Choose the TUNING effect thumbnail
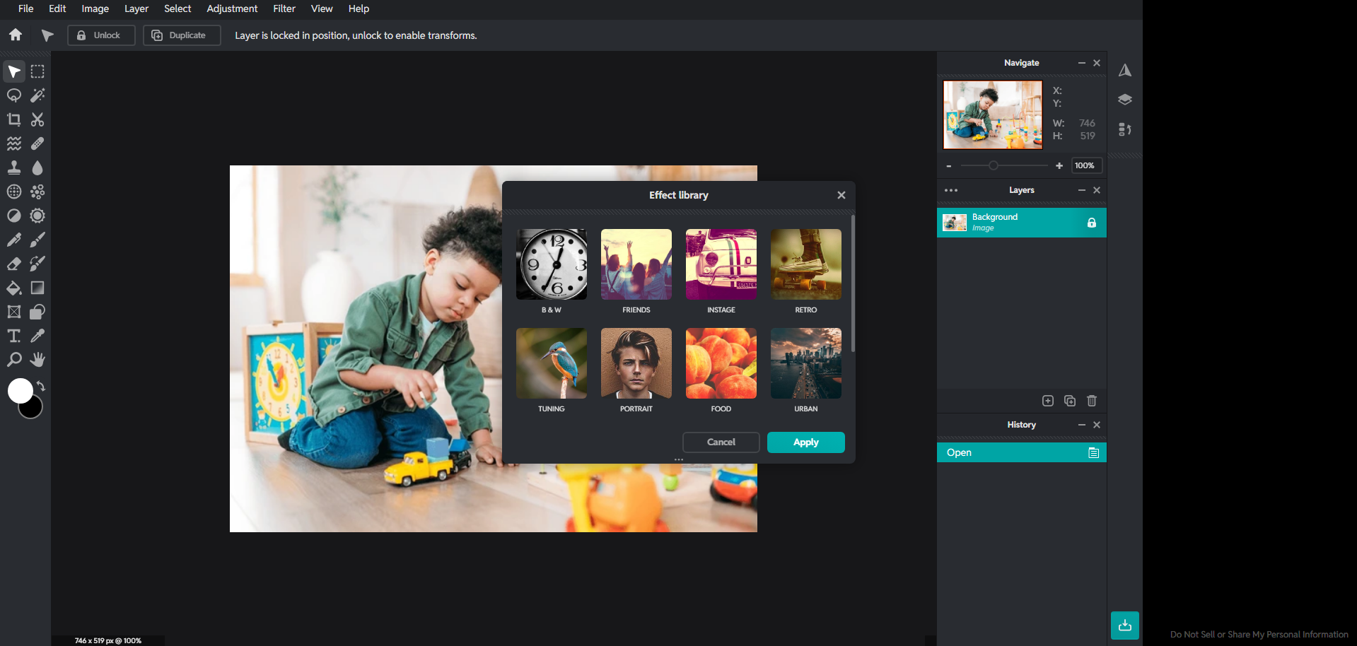Viewport: 1357px width, 646px height. (552, 363)
